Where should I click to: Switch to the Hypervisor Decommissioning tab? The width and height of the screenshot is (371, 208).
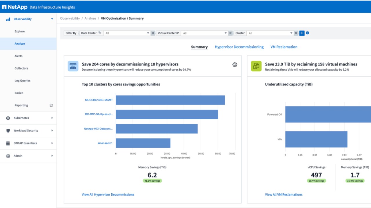239,47
